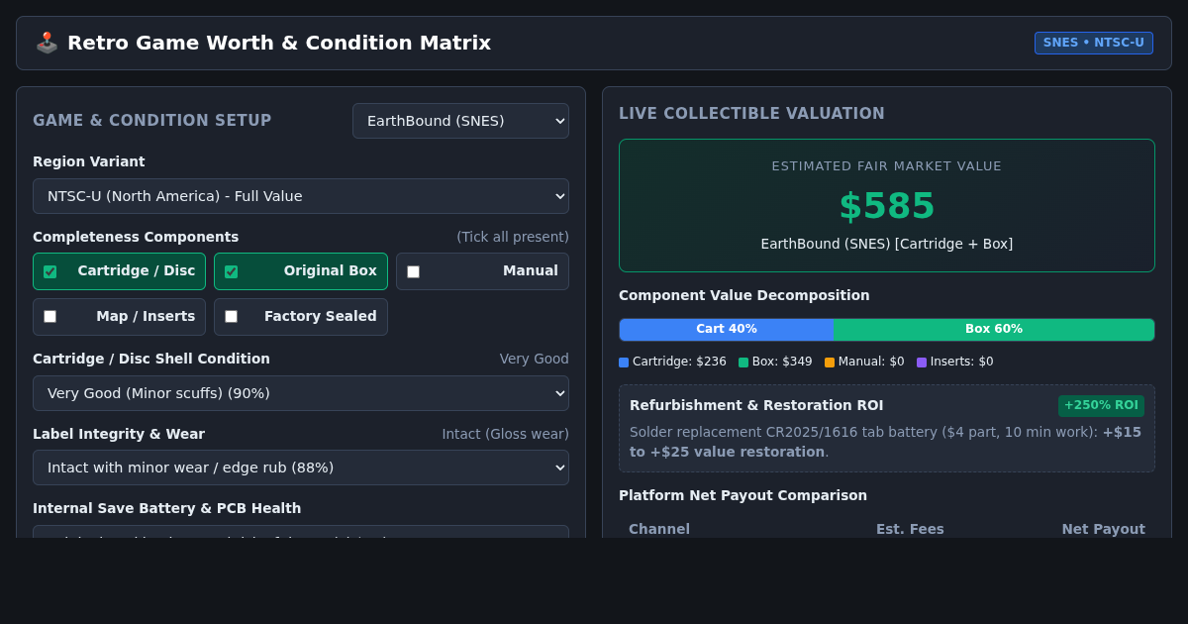
Task: Click the green Box legend swatch
Action: [x=743, y=363]
